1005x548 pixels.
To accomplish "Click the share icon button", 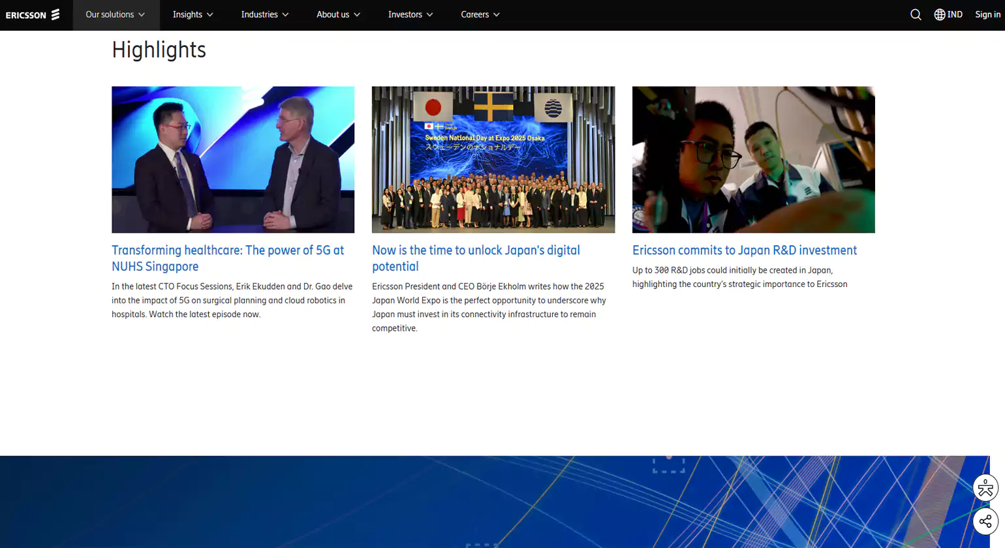I will (985, 521).
